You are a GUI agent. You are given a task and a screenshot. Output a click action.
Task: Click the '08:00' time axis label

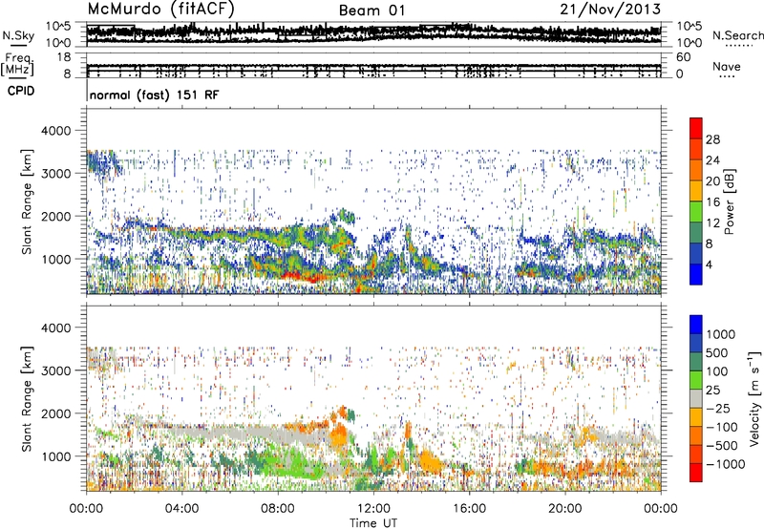[x=278, y=508]
